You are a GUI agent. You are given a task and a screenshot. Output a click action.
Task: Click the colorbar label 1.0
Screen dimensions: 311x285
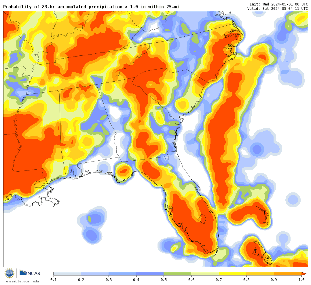[301, 280]
